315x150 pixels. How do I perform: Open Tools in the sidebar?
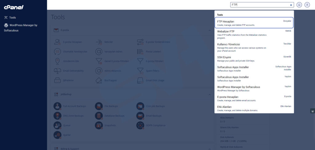point(10,18)
